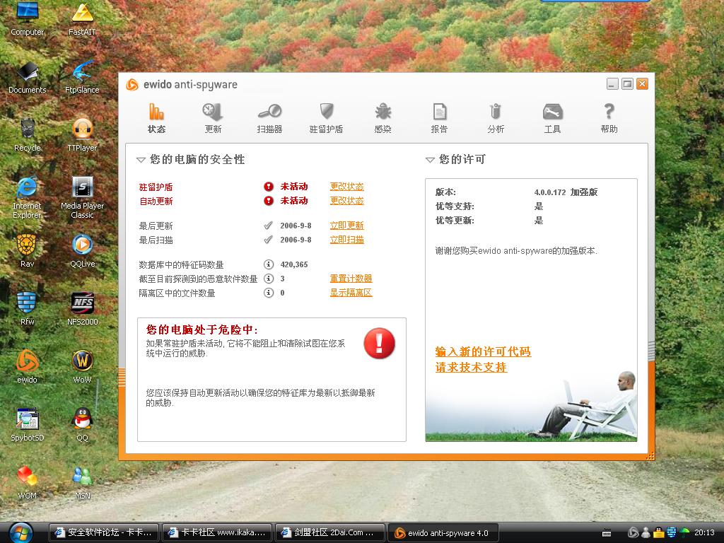The image size is (724, 543).
Task: Switch to 剑盟社区 2Dai.Com taskbar window
Action: pos(330,533)
